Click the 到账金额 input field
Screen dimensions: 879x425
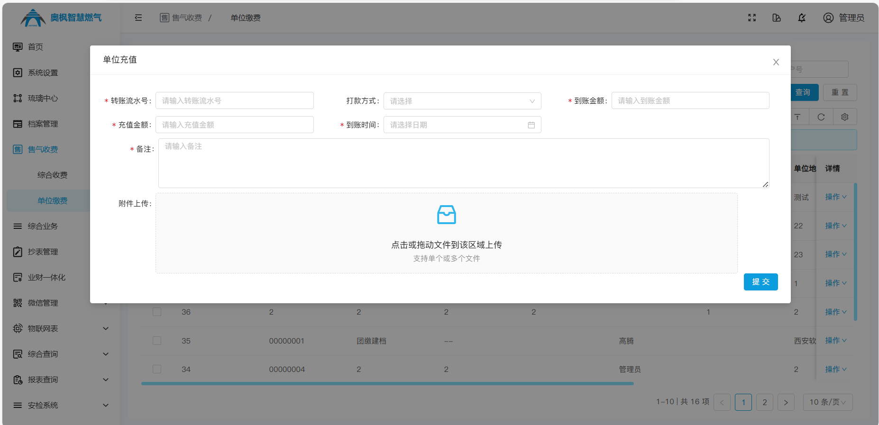coord(690,100)
